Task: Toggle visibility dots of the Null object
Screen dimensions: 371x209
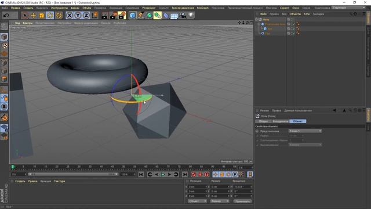Action: [292, 19]
